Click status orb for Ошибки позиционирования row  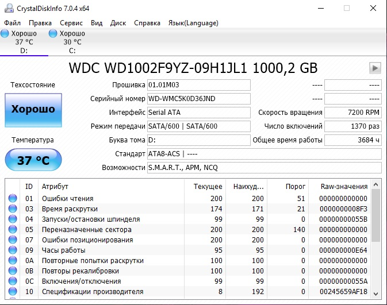[13, 240]
